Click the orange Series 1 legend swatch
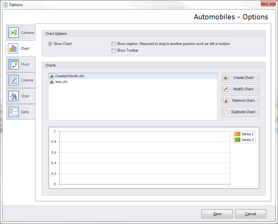 tap(237, 134)
